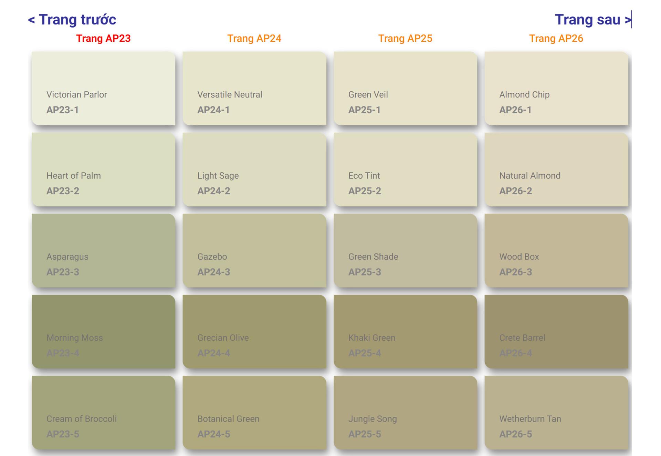
Task: Choose the Natural Almond AP26-2 color
Action: click(x=556, y=169)
